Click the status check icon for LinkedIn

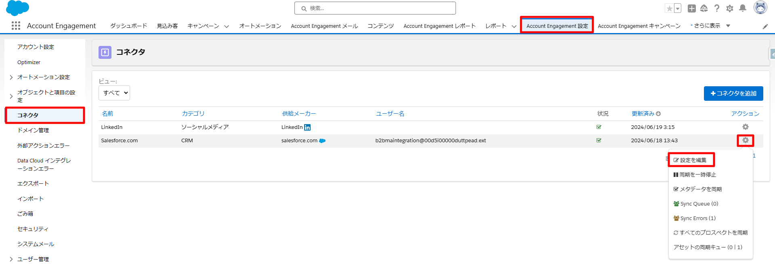click(x=599, y=127)
